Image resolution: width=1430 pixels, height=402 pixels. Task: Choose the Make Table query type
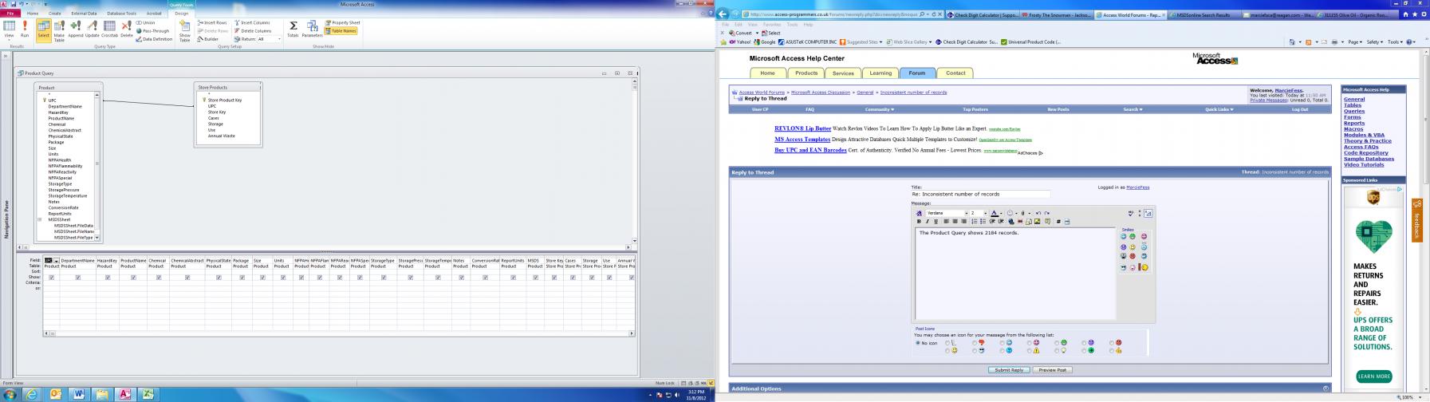coord(59,30)
